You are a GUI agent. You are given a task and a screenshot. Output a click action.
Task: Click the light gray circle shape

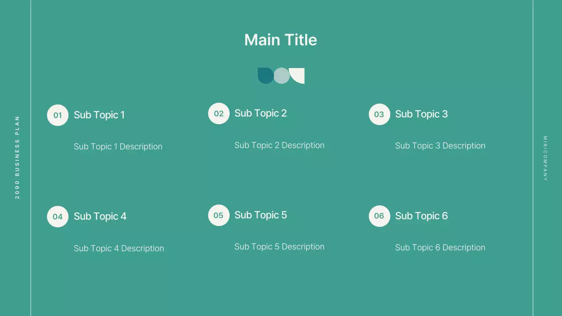click(x=282, y=76)
